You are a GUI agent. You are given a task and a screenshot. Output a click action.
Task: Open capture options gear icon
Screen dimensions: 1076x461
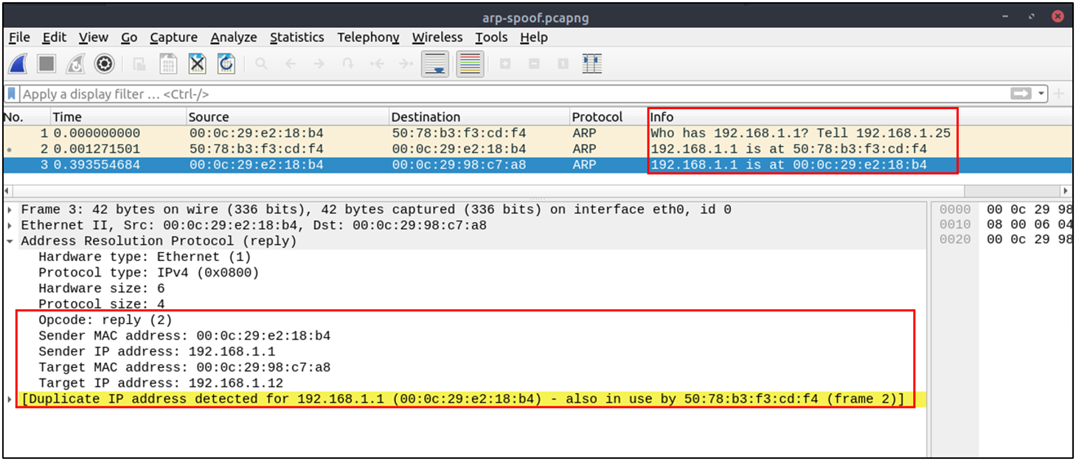click(x=104, y=64)
